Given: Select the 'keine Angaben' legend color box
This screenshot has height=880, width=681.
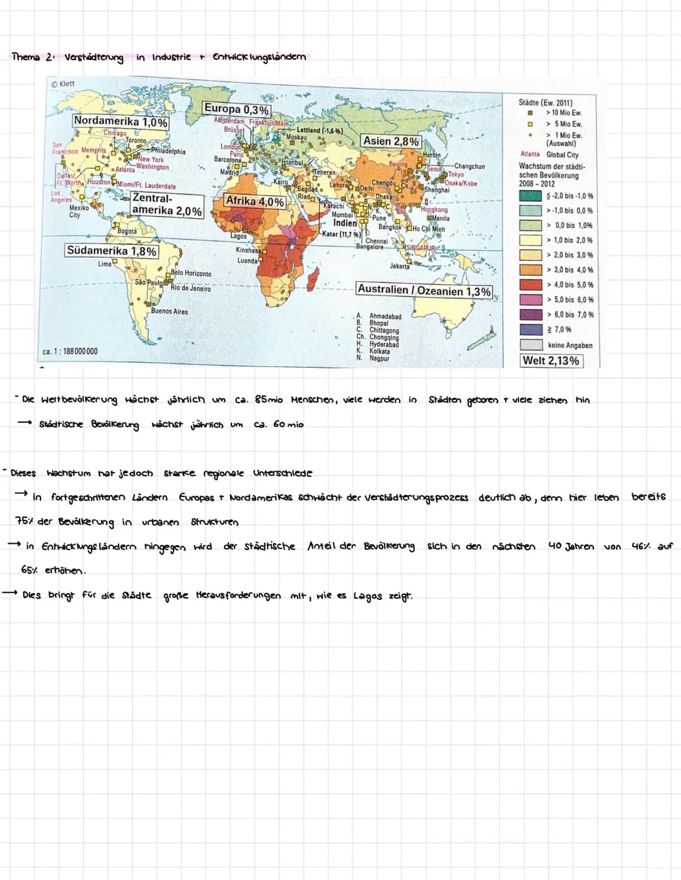Looking at the screenshot, I should (530, 345).
